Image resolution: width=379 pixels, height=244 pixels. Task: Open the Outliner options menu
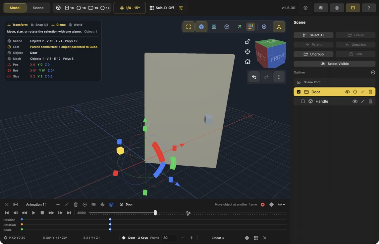tap(373, 72)
